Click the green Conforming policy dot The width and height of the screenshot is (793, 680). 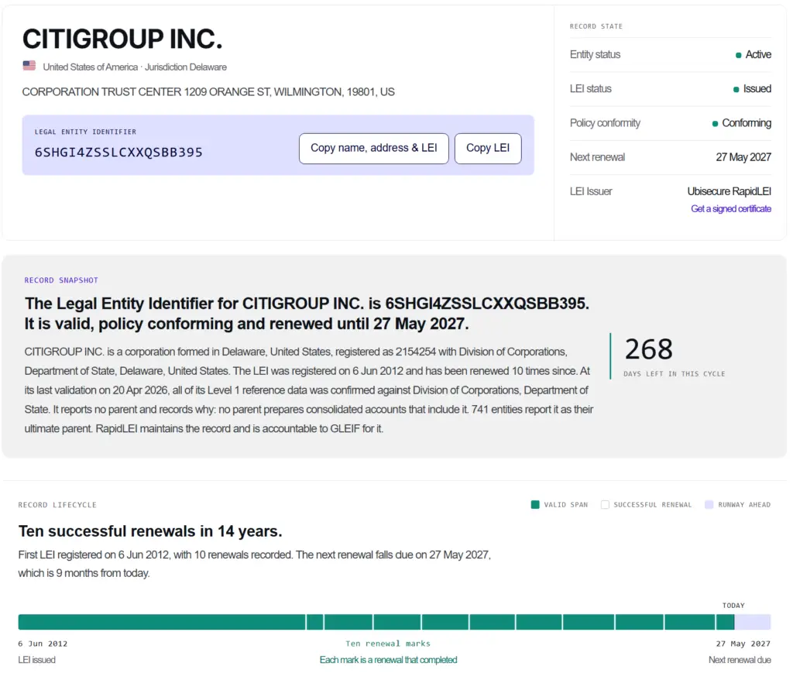tap(715, 124)
